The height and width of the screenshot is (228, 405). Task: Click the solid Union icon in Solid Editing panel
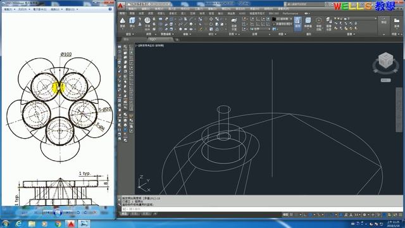(x=161, y=19)
